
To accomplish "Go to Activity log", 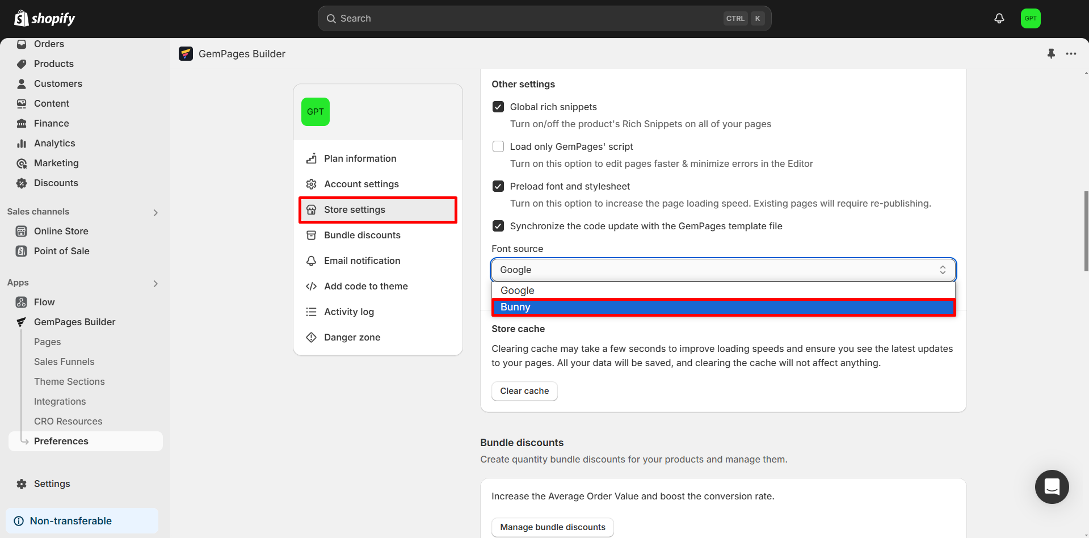I will (348, 312).
